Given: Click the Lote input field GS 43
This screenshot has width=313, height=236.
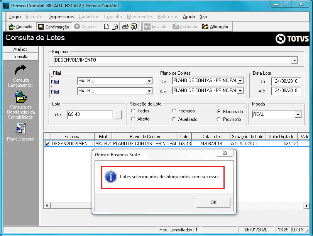Looking at the screenshot, I should click(x=90, y=114).
